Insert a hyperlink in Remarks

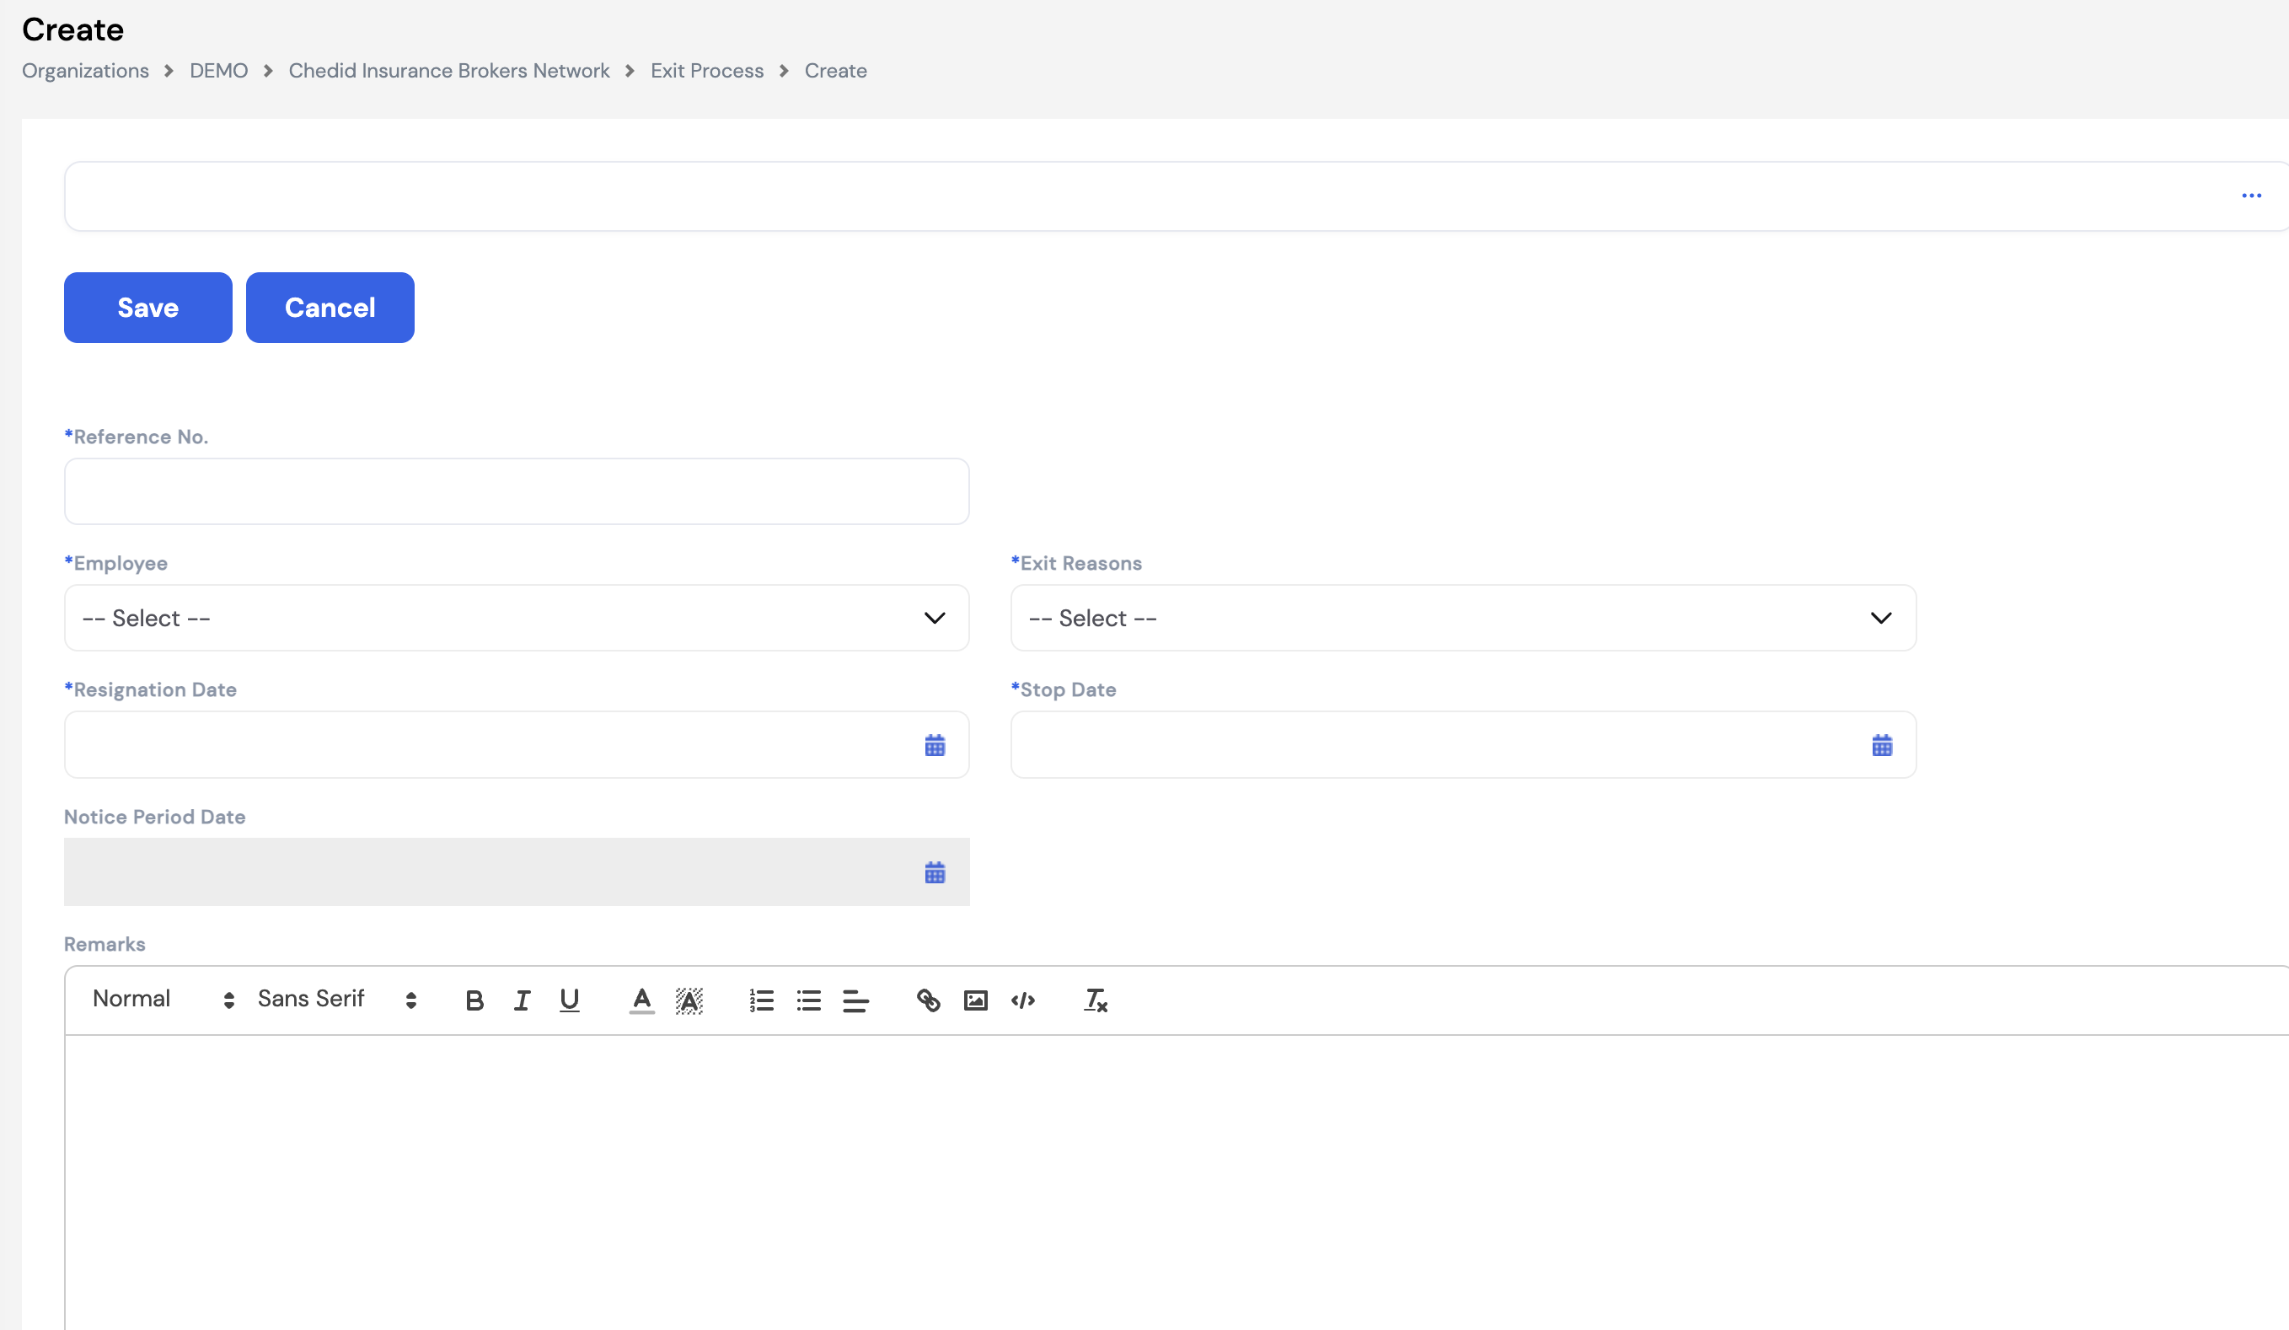928,1000
